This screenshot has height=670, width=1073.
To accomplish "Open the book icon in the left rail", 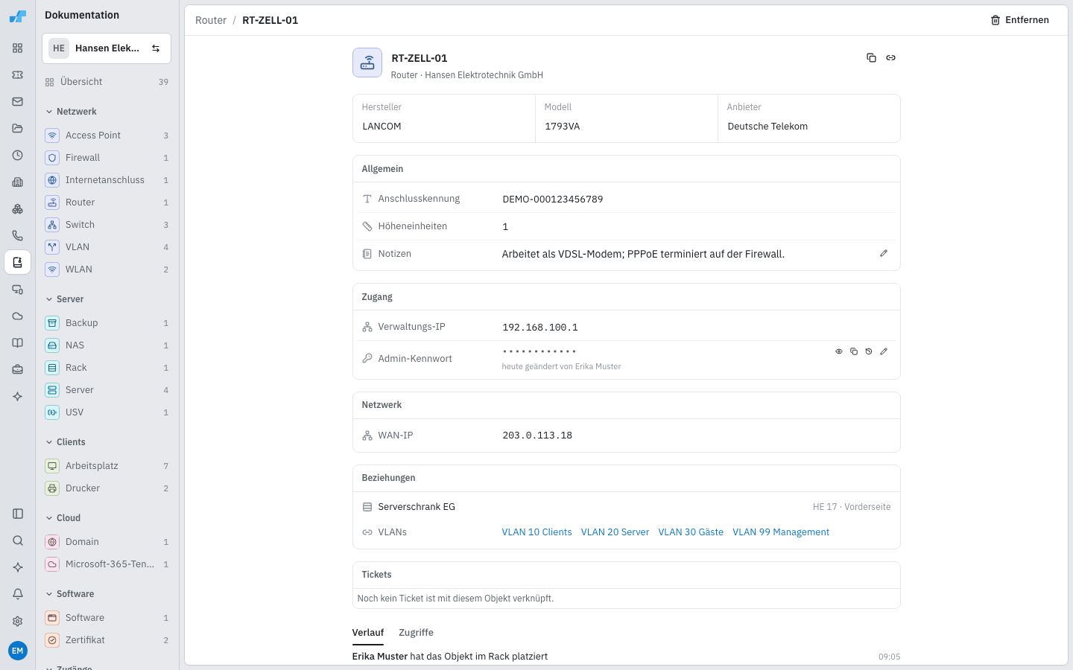I will point(18,343).
